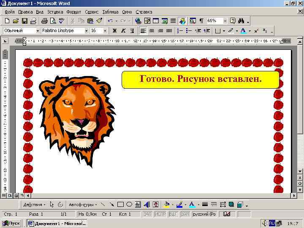Align text right
Viewport: 304px width, 228px height.
click(x=160, y=31)
